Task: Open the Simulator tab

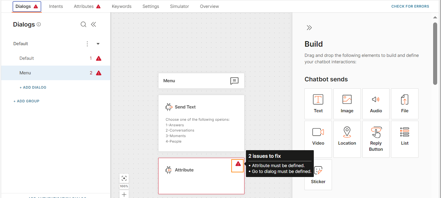Action: click(179, 6)
